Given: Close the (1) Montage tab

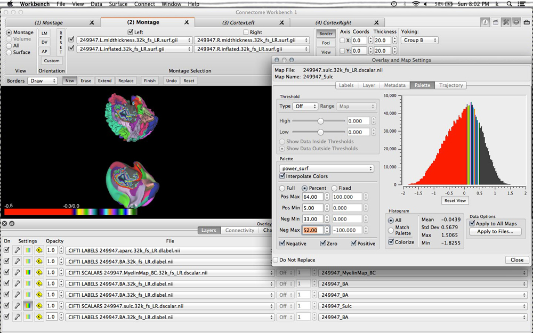Looking at the screenshot, I should [x=92, y=22].
